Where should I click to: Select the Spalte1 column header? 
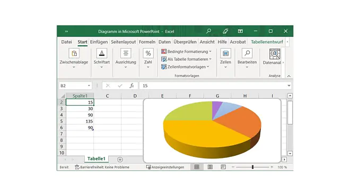(80, 96)
